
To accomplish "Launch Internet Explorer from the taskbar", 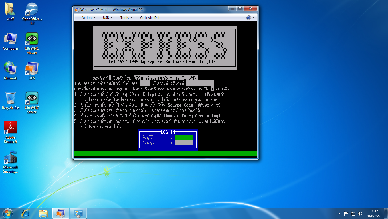I will (x=26, y=213).
